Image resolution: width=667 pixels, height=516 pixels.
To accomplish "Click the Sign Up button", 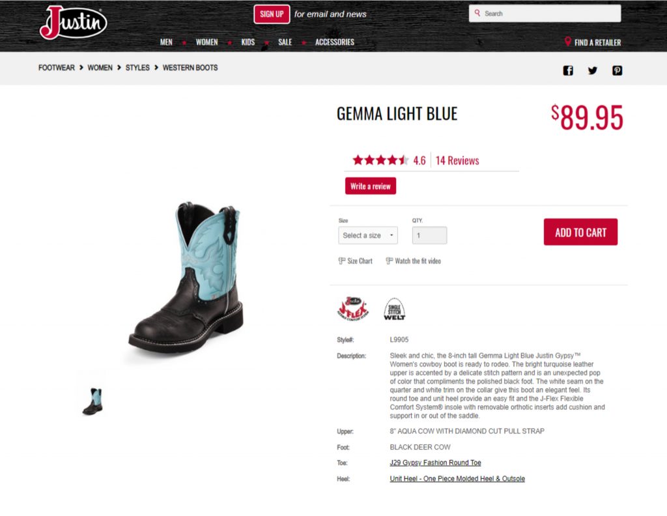I will 272,14.
